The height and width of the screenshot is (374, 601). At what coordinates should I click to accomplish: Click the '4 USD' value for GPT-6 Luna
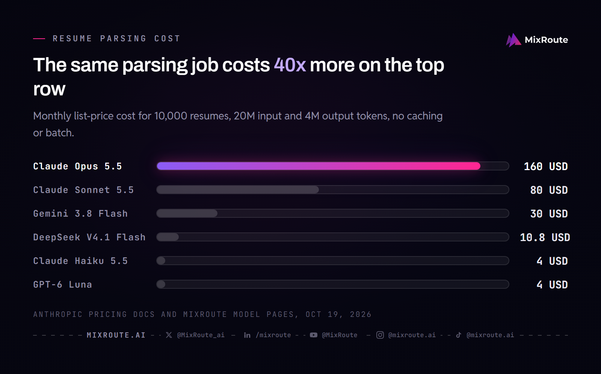click(x=552, y=285)
